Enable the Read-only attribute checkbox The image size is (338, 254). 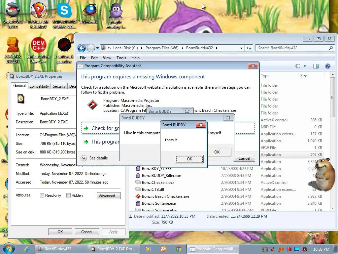[x=42, y=195]
